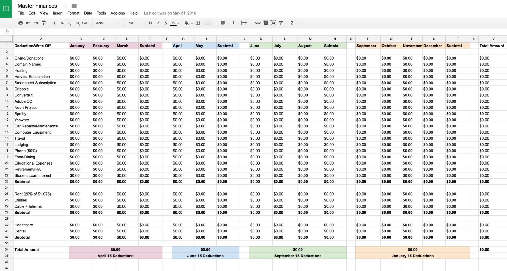Click the Move to folder icon
The height and width of the screenshot is (271, 507).
pos(73,5)
